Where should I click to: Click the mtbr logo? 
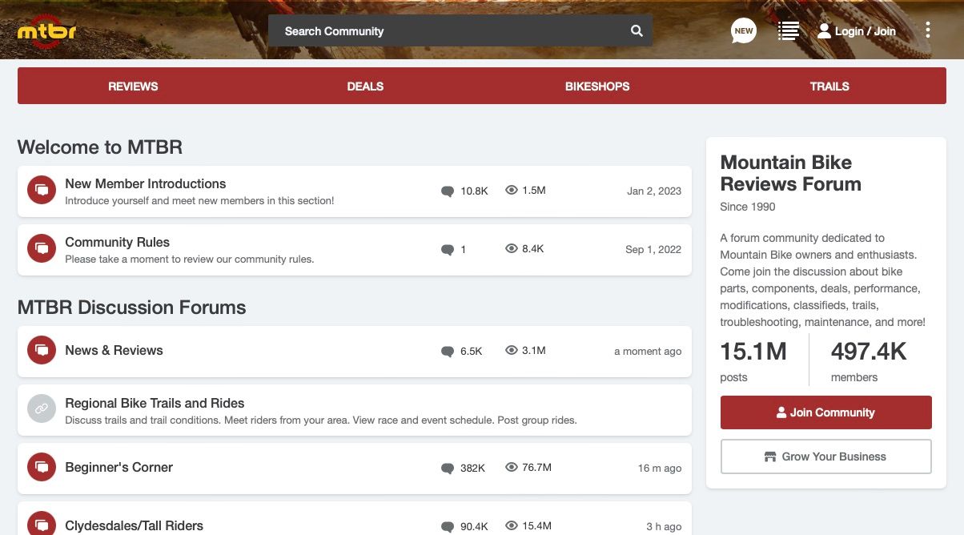[x=47, y=31]
